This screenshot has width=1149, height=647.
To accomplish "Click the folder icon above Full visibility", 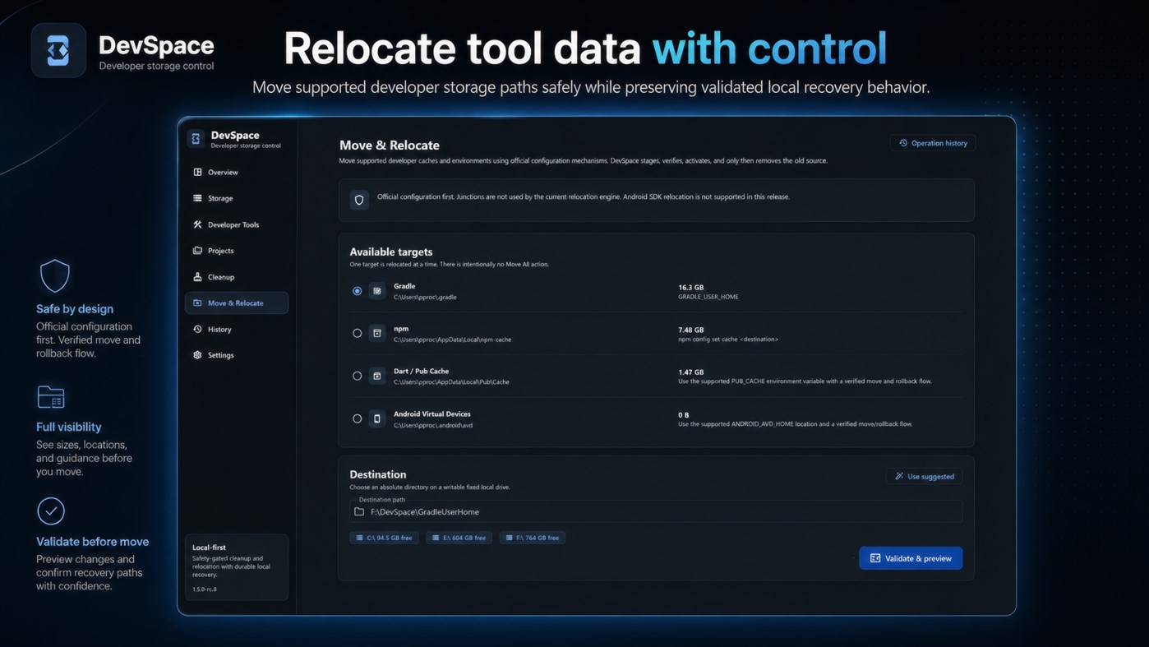I will click(x=51, y=397).
